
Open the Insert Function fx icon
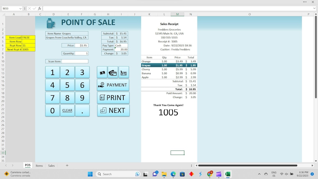(39, 8)
